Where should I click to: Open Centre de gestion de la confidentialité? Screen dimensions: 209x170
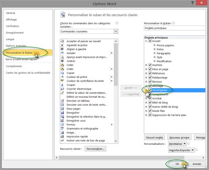pyautogui.click(x=28, y=73)
